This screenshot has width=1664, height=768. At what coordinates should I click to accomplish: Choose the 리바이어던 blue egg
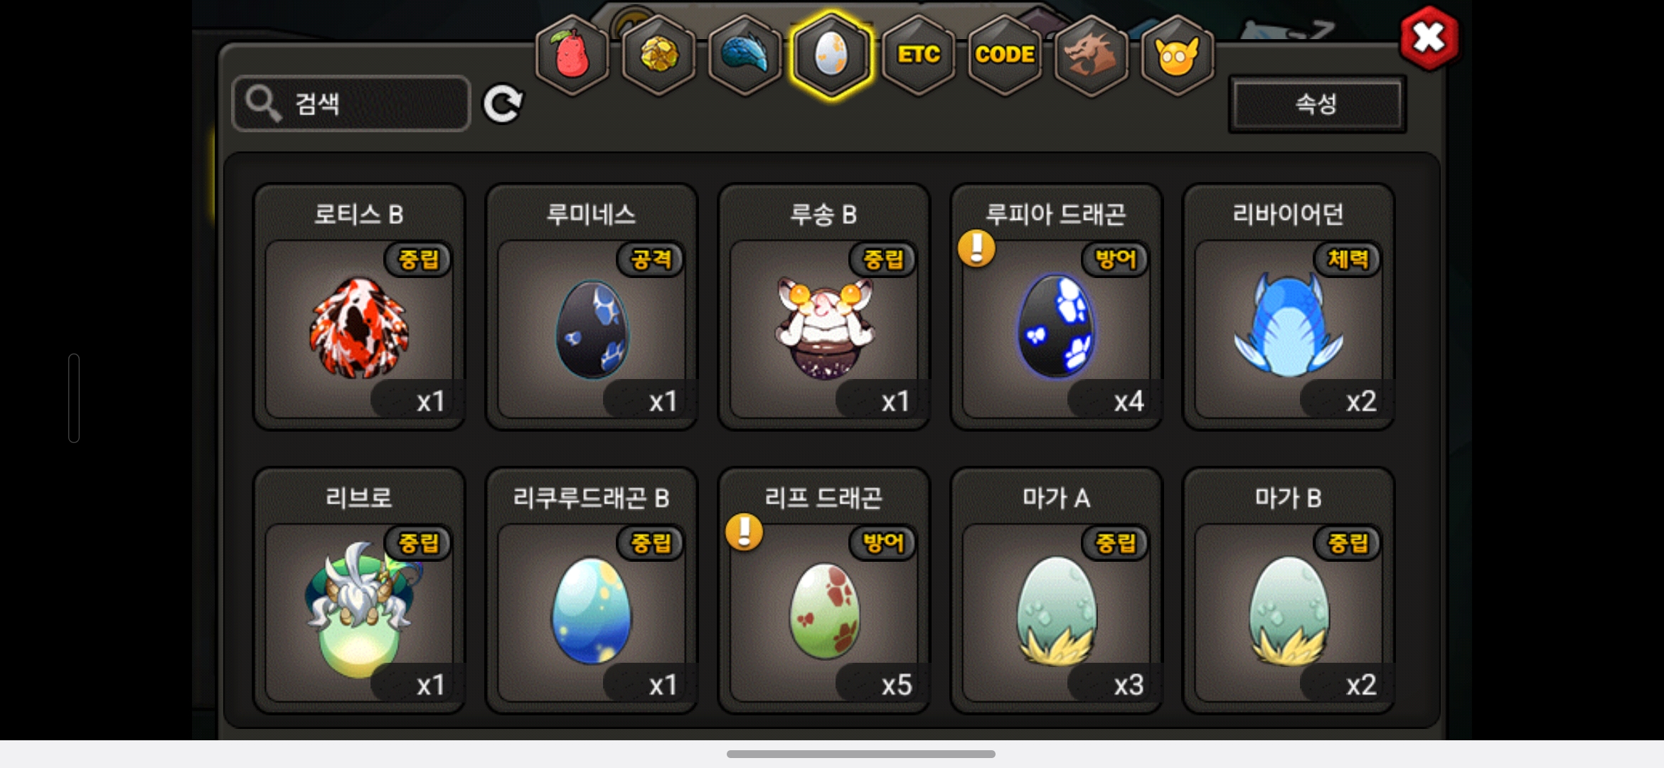coord(1289,306)
